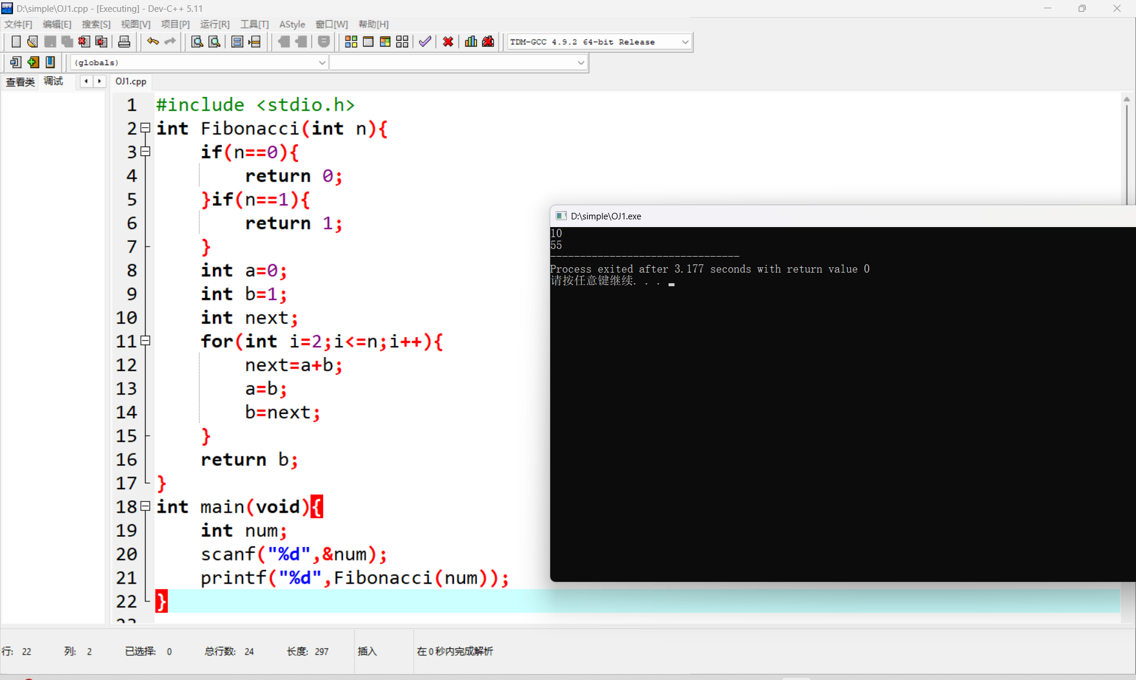Collapse the Fibonacci function fold marker
The height and width of the screenshot is (680, 1136).
146,128
